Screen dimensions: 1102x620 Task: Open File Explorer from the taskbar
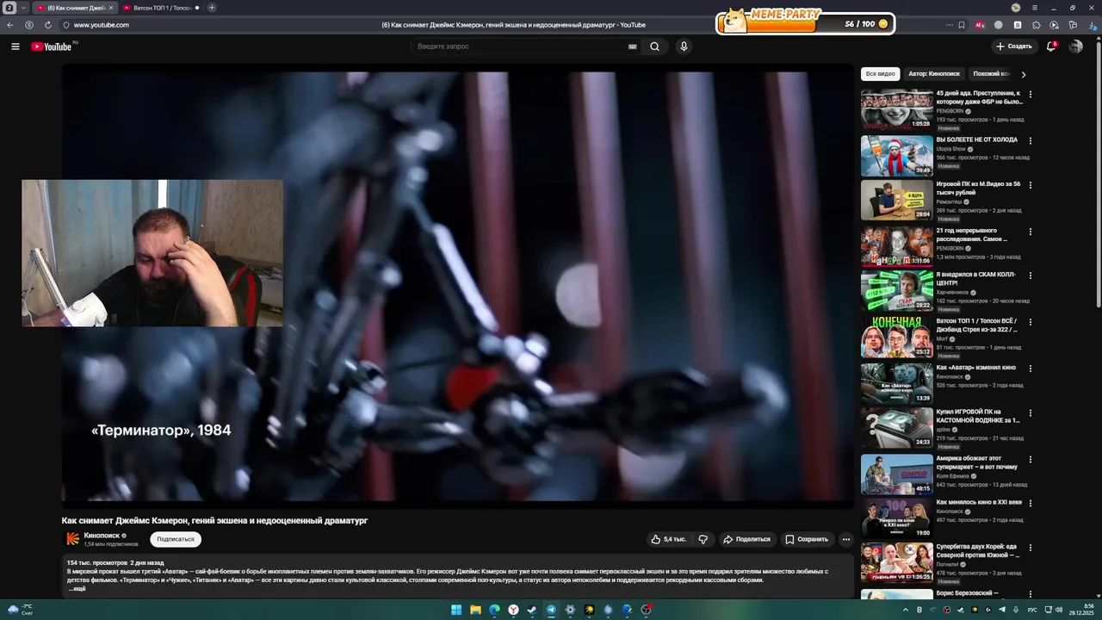tap(475, 610)
